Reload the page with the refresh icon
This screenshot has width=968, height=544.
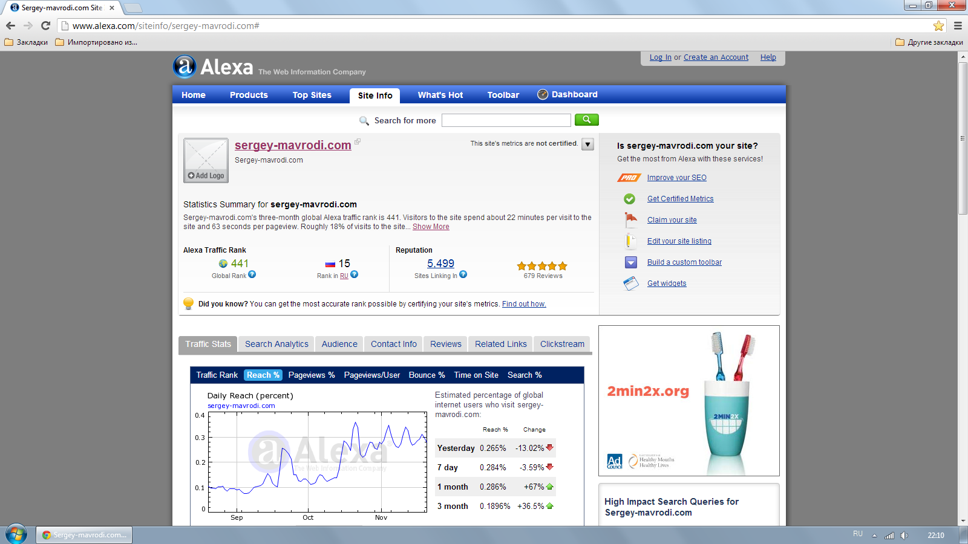click(45, 26)
